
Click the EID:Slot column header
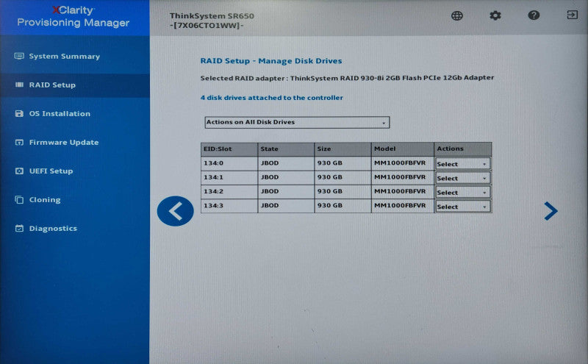[x=229, y=149]
